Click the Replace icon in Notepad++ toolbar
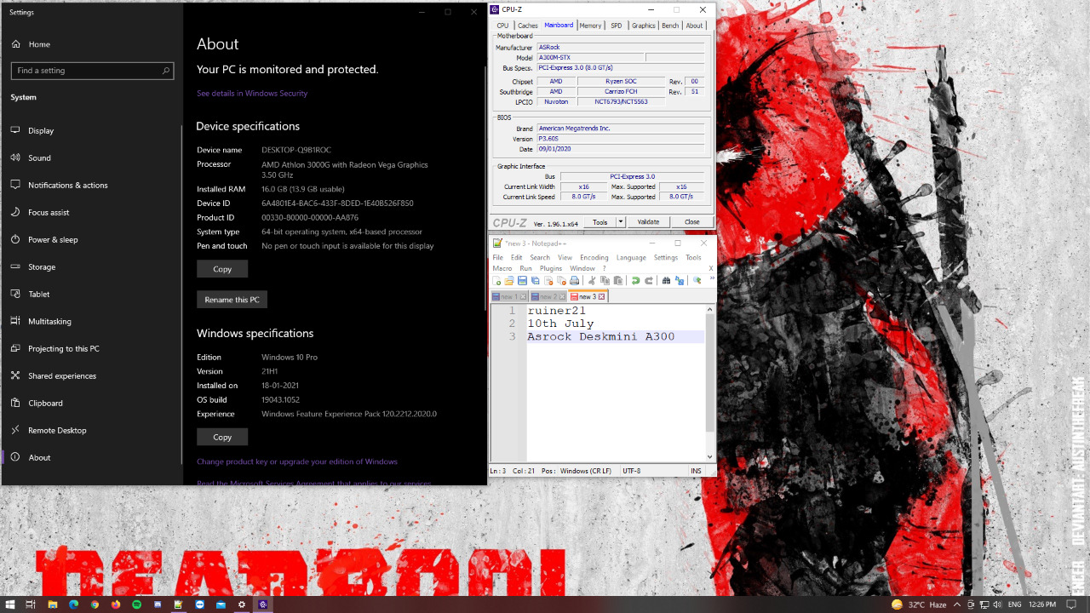The image size is (1090, 613). (x=679, y=281)
